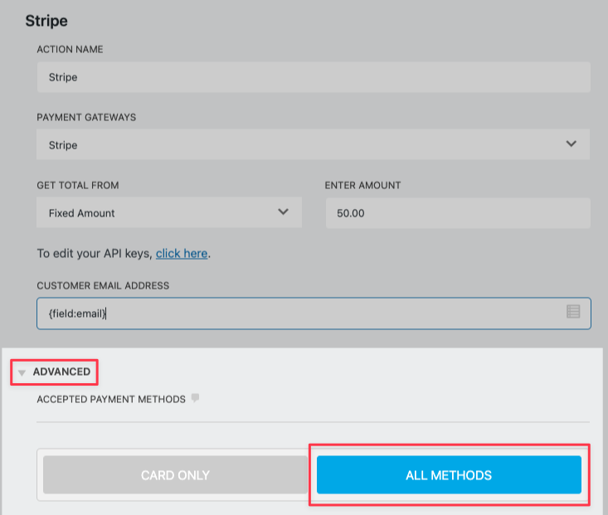
Task: Click the Payment Gateways dropdown chevron
Action: [x=571, y=144]
